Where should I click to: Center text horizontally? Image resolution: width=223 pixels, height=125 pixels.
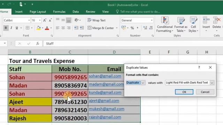click(x=63, y=28)
